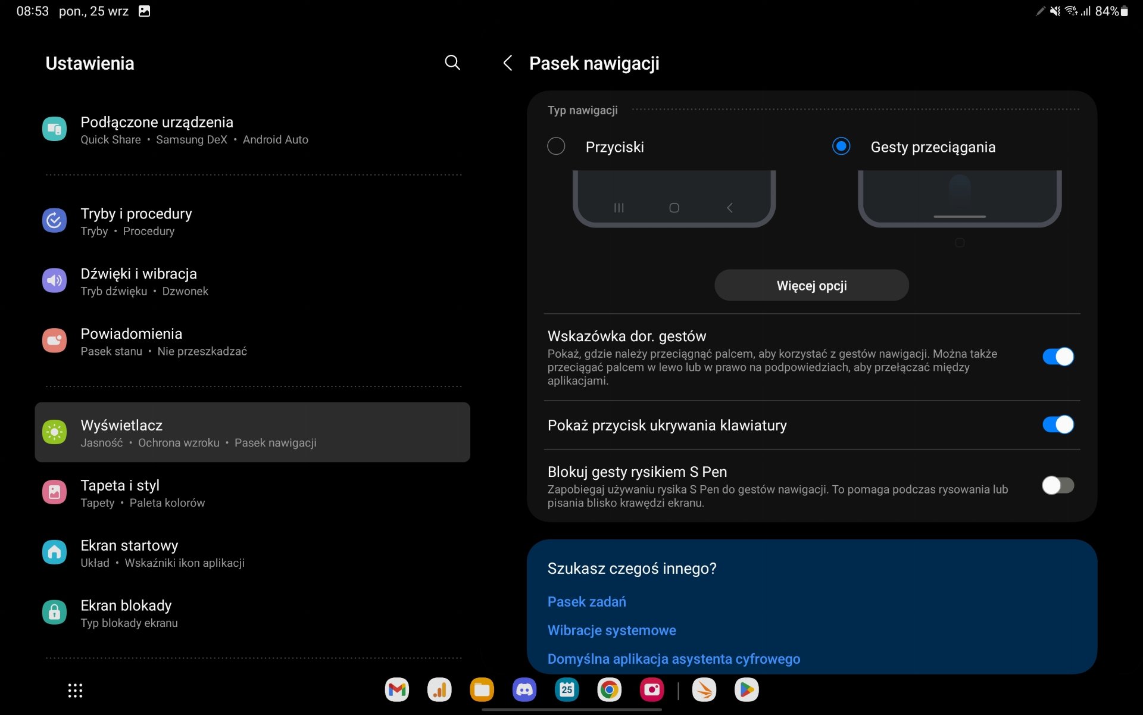Toggle Pokaż przycisk ukrywania klawiatury
Viewport: 1143px width, 715px height.
coord(1058,425)
